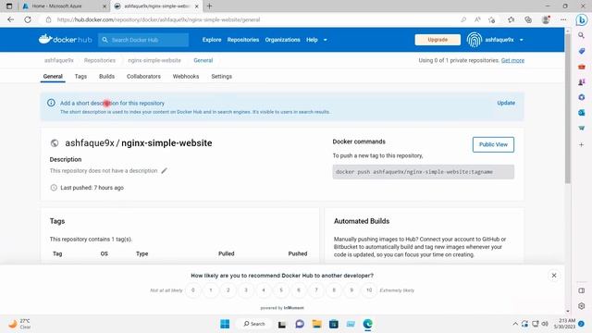Image resolution: width=592 pixels, height=333 pixels.
Task: Open Repositories in the Docker header
Action: [x=243, y=40]
